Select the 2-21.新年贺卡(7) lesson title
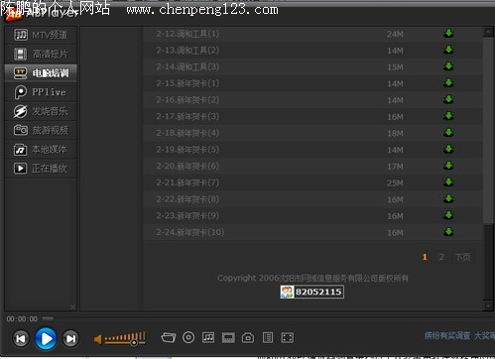The width and height of the screenshot is (495, 359). click(187, 182)
